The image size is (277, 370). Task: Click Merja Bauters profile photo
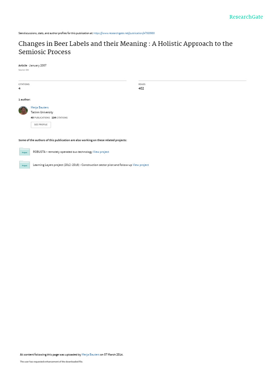(x=23, y=110)
